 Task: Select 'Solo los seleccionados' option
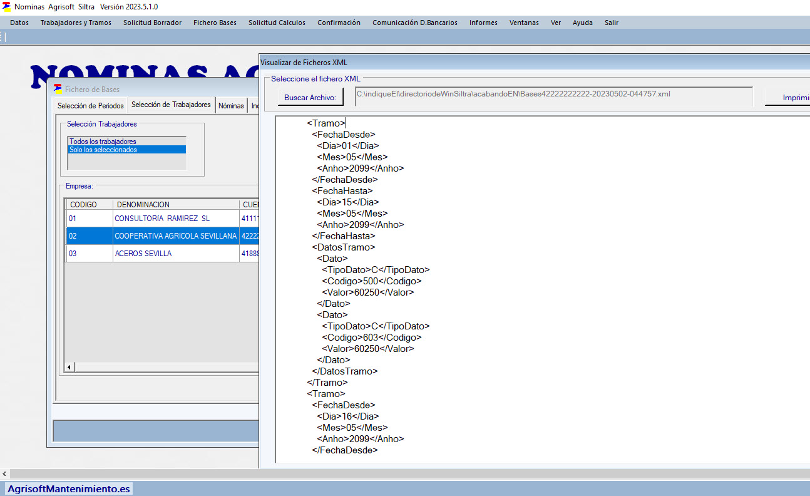127,150
